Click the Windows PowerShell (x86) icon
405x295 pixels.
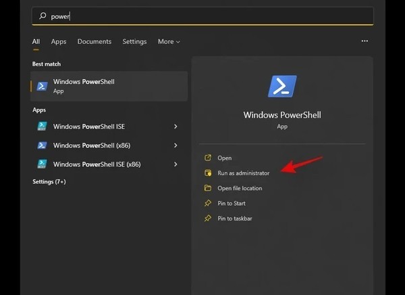[42, 145]
